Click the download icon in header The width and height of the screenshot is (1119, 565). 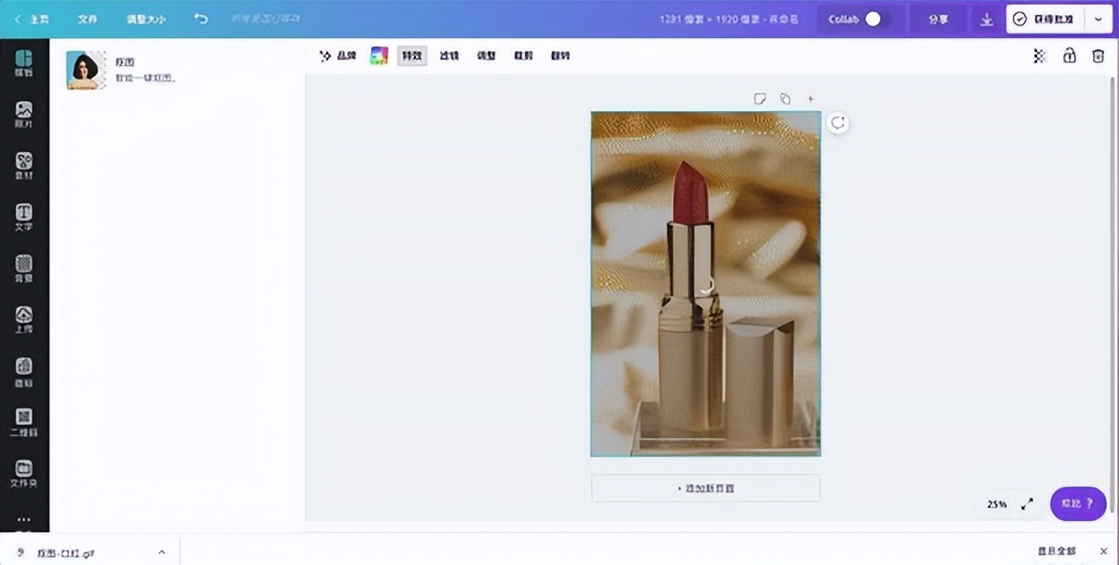(987, 19)
